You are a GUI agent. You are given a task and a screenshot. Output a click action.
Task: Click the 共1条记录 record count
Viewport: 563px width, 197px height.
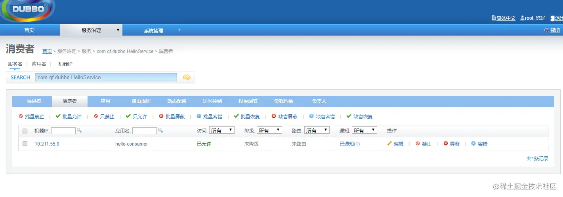pos(537,159)
